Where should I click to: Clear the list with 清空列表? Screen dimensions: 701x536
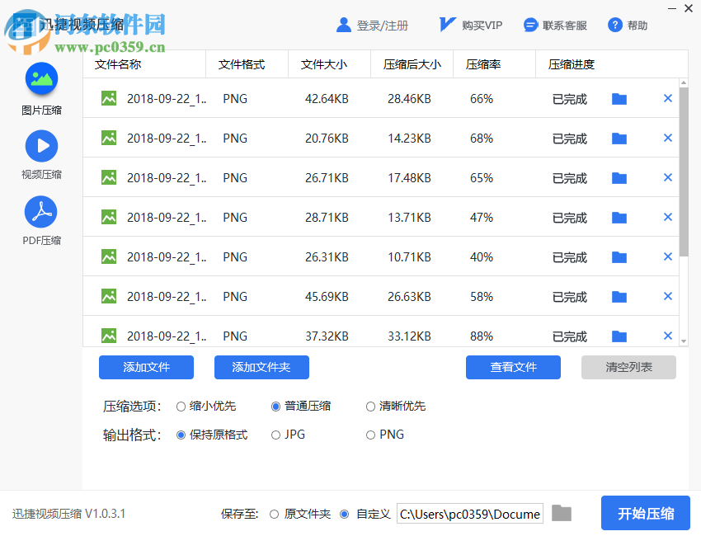coord(627,367)
